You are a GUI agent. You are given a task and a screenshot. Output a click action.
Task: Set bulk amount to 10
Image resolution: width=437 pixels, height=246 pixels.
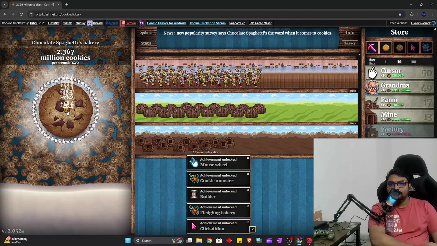(399, 62)
